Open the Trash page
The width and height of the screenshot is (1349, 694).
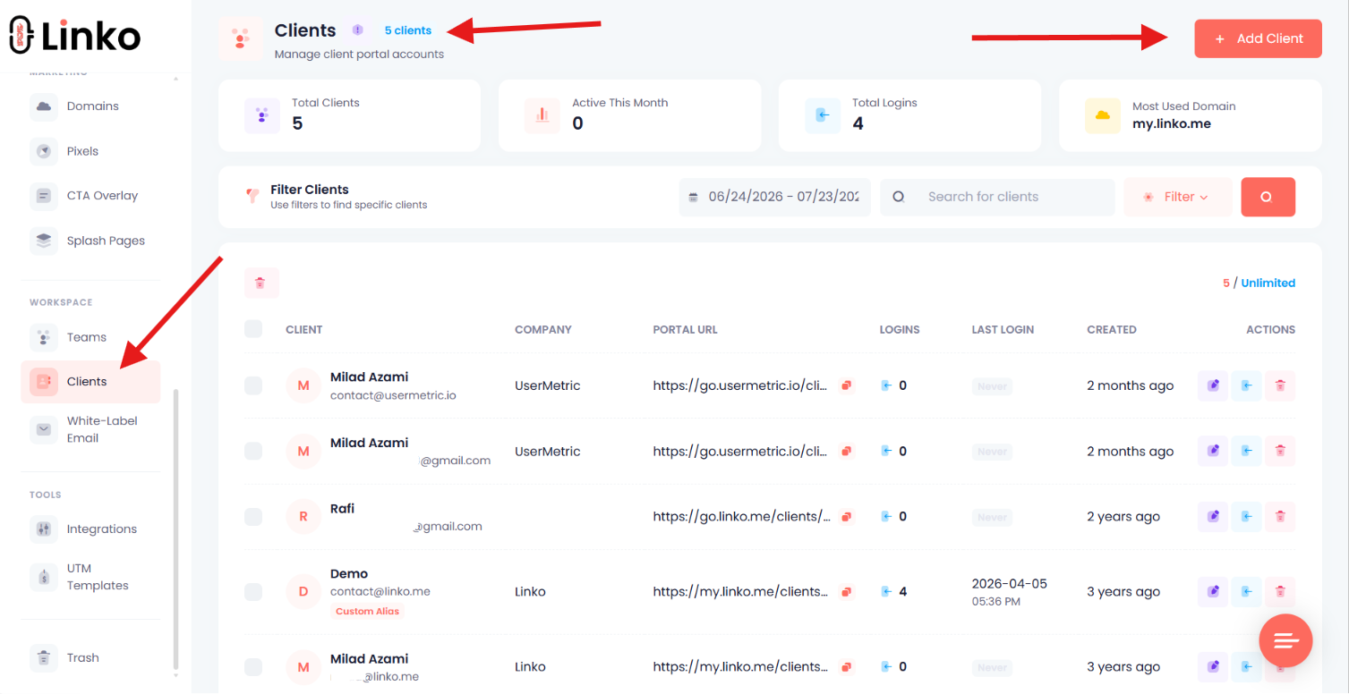[90, 657]
